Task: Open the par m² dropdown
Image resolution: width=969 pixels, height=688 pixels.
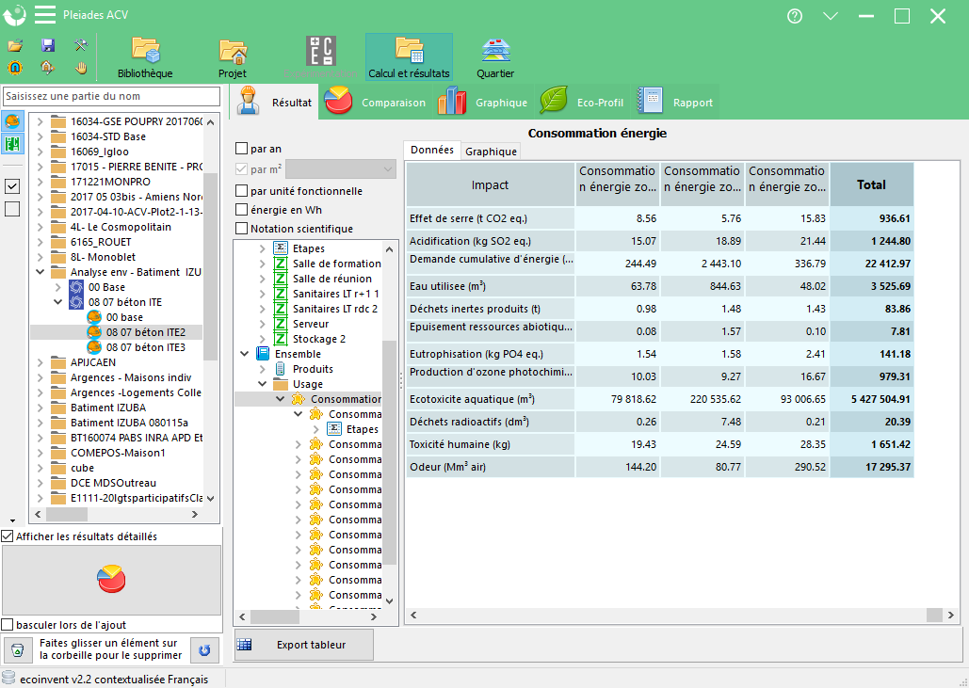Action: tap(341, 168)
